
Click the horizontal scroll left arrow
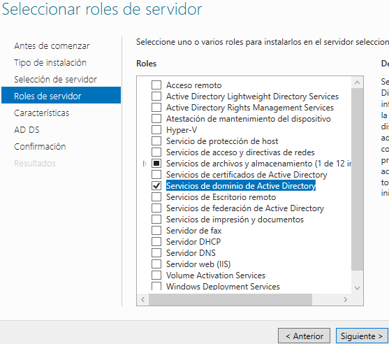(143, 299)
